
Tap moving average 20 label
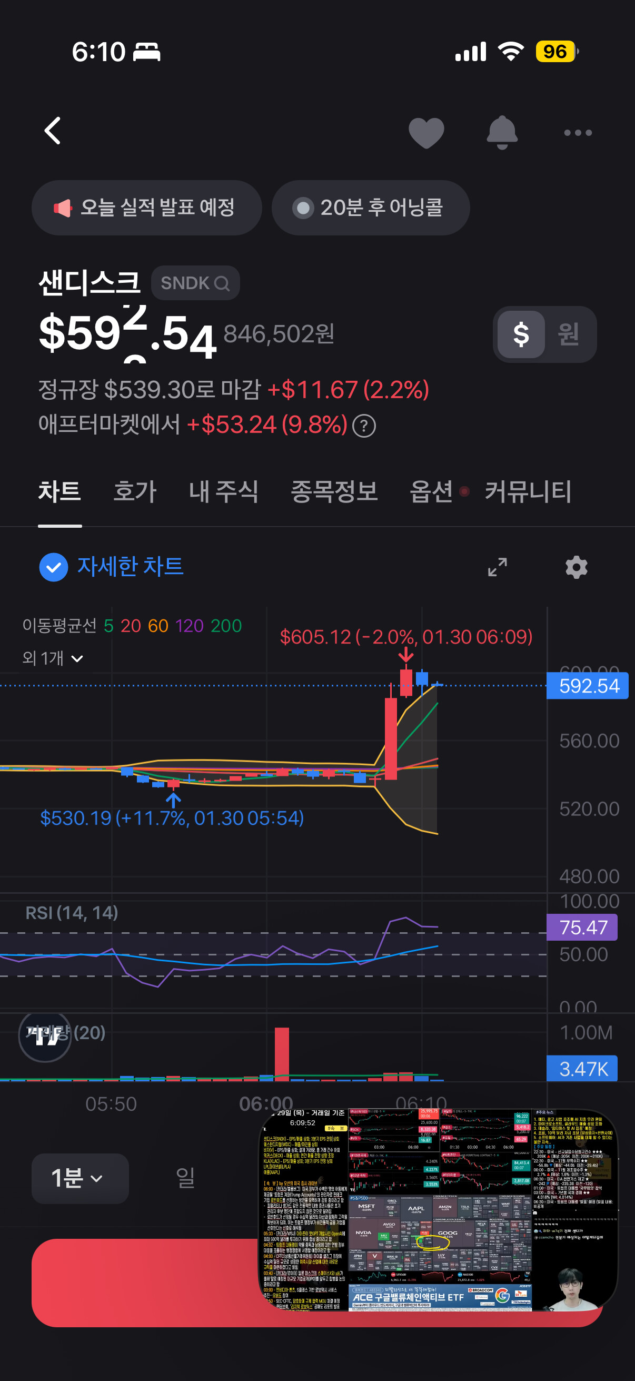(131, 626)
